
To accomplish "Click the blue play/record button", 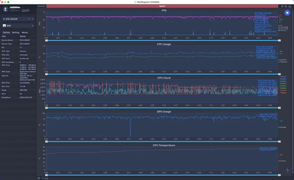I will coord(287,13).
